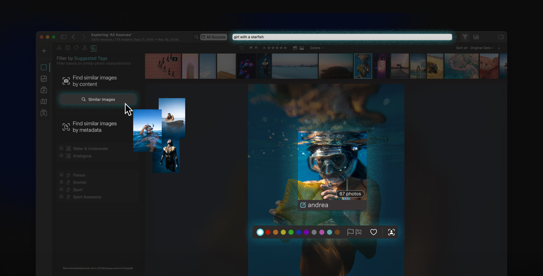Tick the Sport Accessory checkbox
Image resolution: width=543 pixels, height=276 pixels.
[62, 196]
